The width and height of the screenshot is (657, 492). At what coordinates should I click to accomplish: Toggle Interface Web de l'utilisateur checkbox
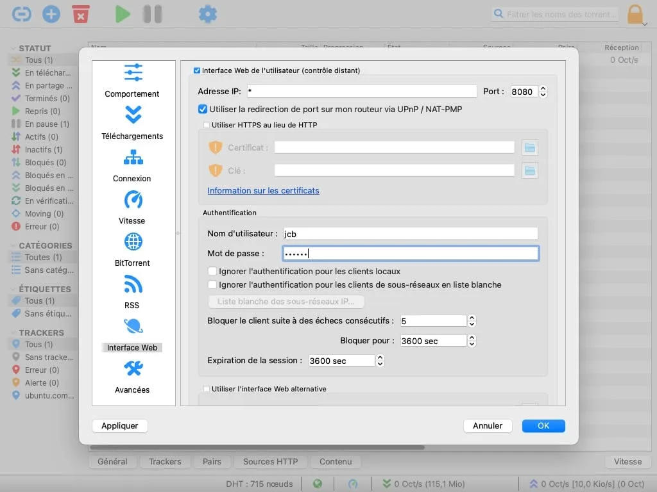pyautogui.click(x=197, y=70)
